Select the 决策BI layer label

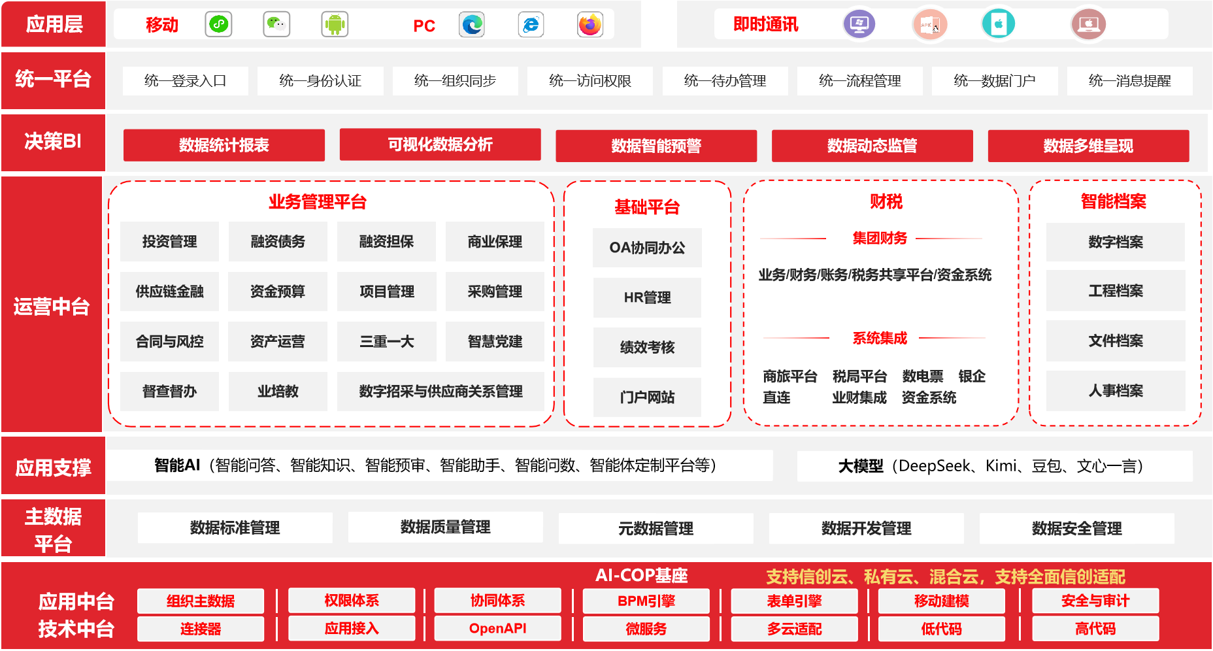[53, 142]
